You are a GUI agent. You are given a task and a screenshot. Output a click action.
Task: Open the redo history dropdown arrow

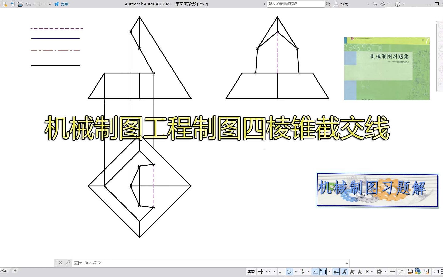click(x=45, y=4)
